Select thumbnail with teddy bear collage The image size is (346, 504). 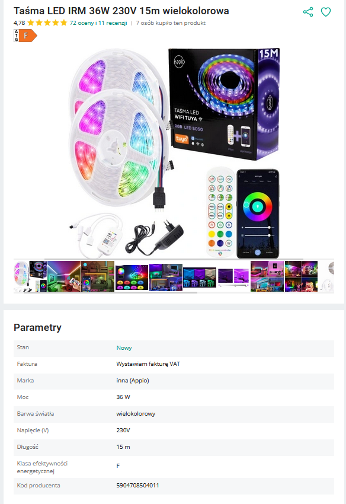coord(301,276)
